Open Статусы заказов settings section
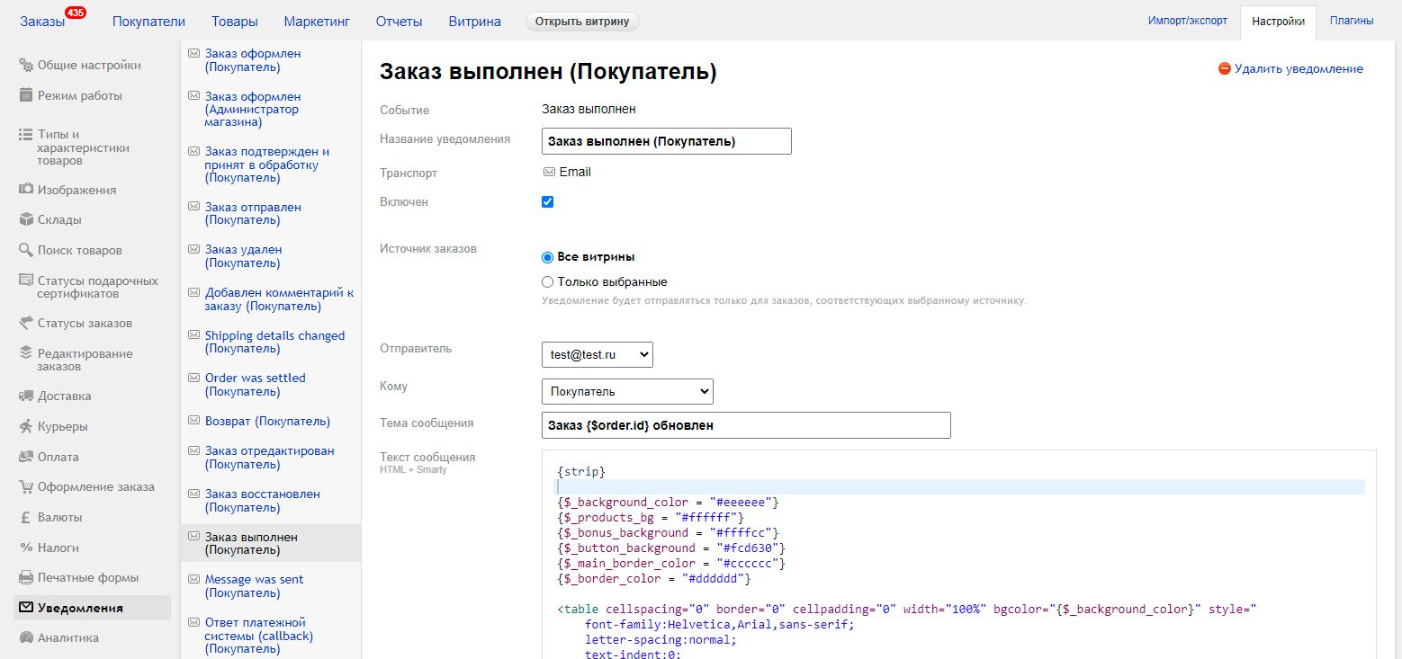This screenshot has width=1402, height=659. (85, 323)
